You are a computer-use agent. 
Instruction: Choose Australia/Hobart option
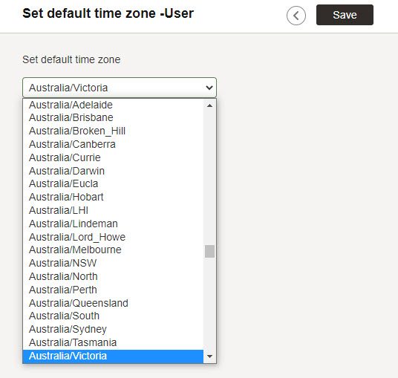[x=113, y=197]
